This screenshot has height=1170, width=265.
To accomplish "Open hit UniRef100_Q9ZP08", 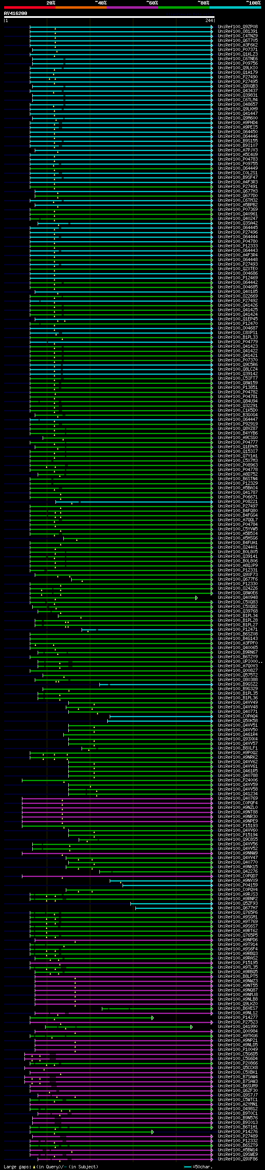I will 238,27.
